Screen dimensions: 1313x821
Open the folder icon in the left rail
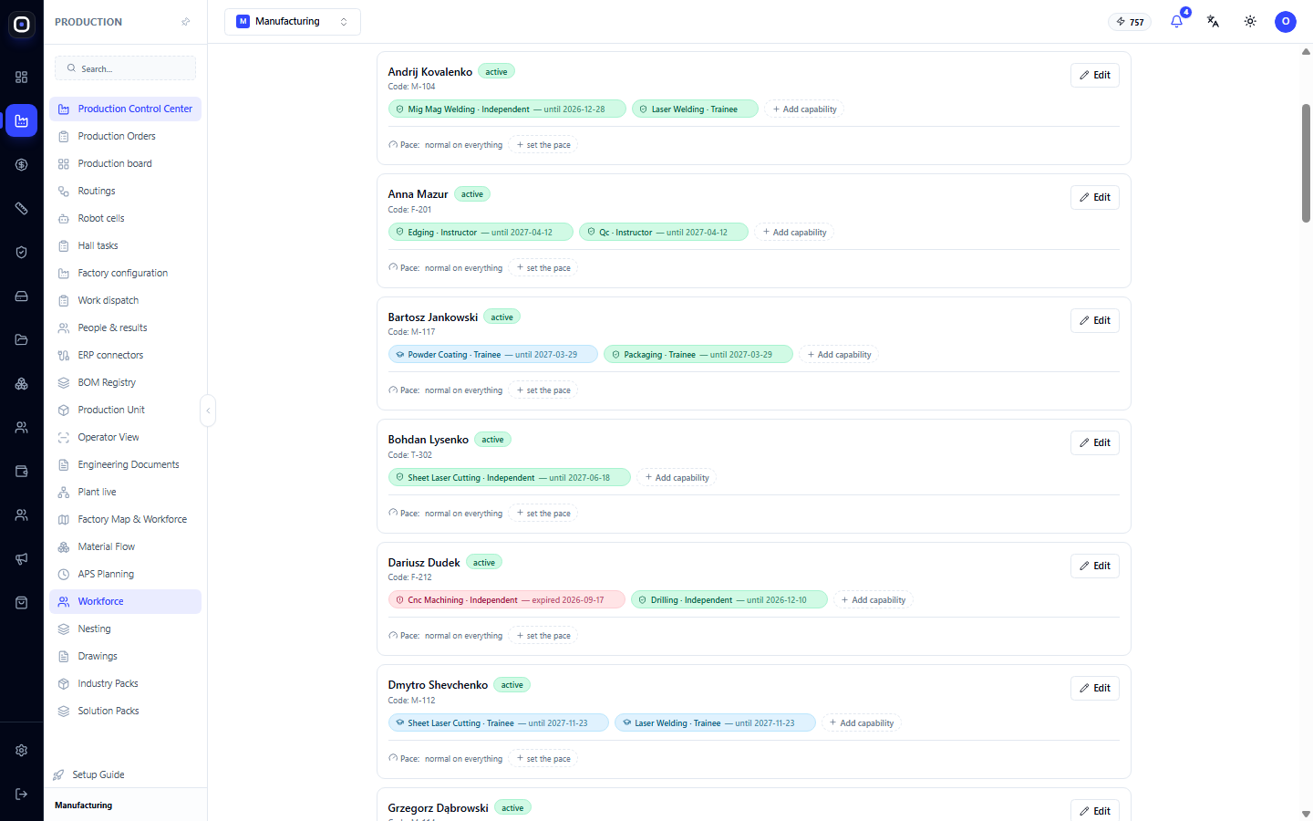coord(22,340)
